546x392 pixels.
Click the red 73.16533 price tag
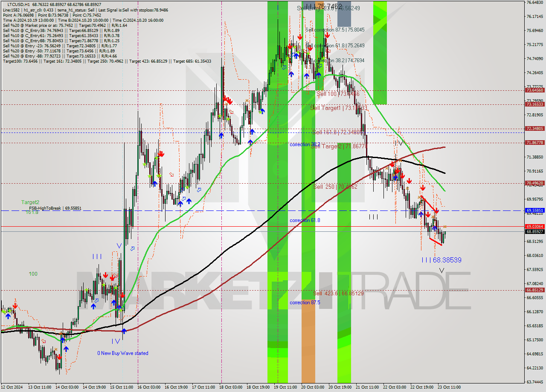[534, 104]
